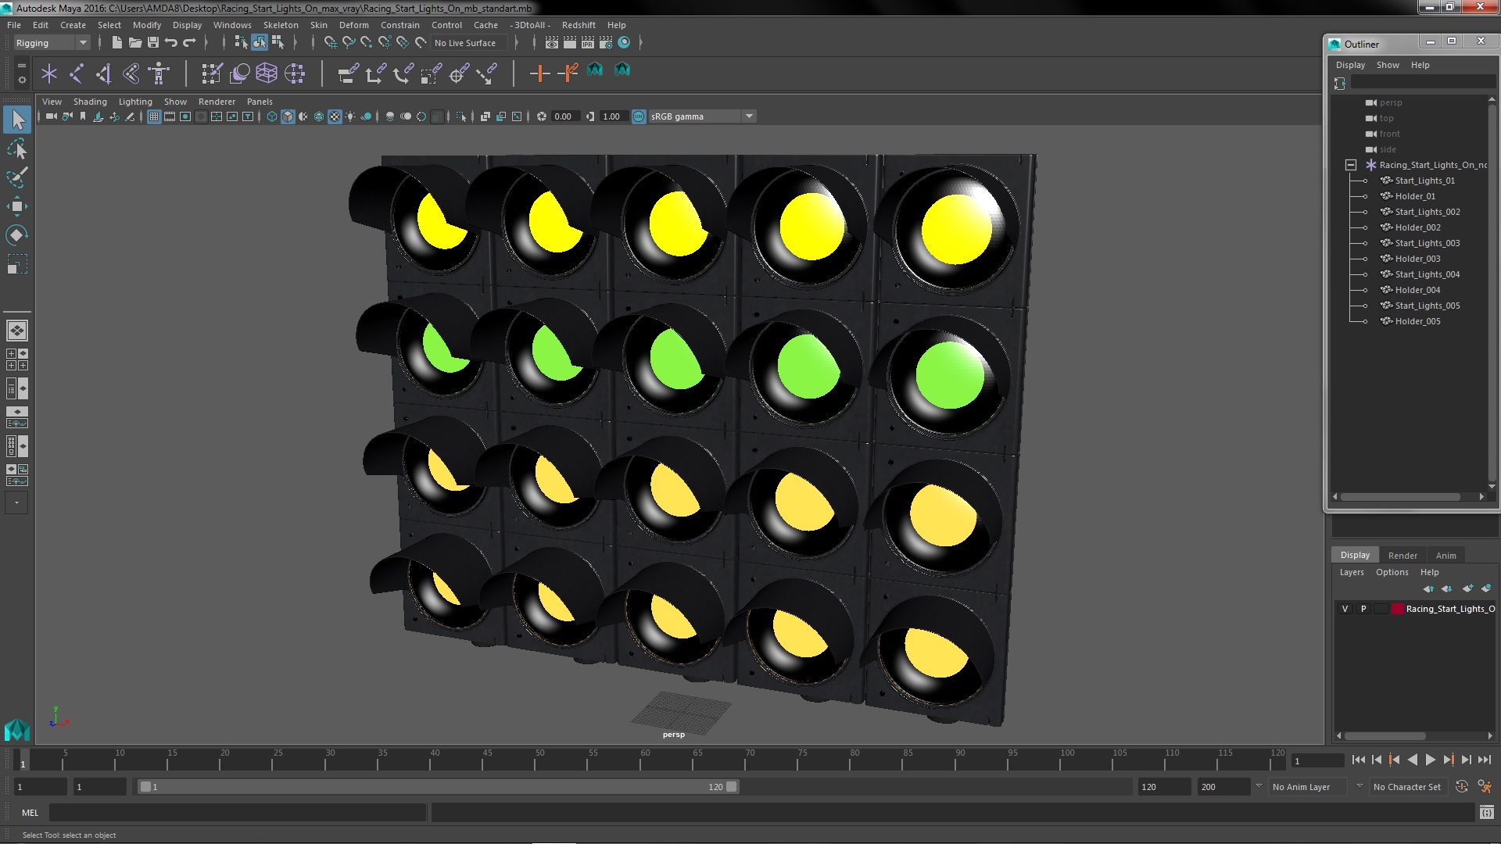The image size is (1501, 844).
Task: Pick the Rotate tool in the toolbox
Action: click(16, 235)
